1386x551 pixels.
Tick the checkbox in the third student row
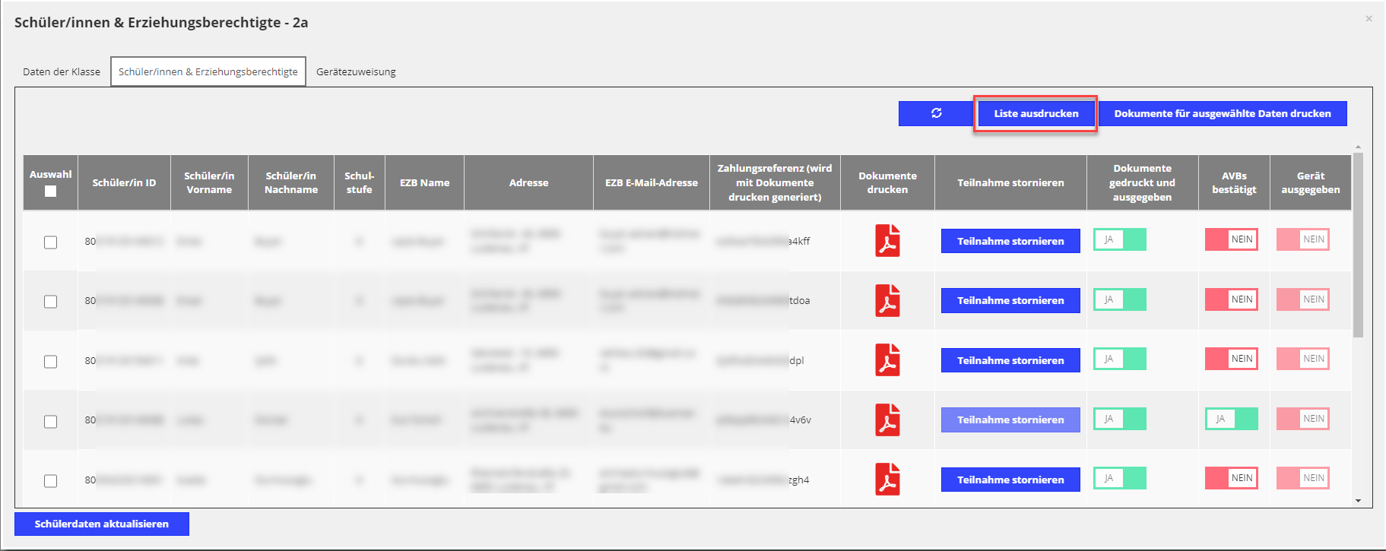tap(50, 362)
